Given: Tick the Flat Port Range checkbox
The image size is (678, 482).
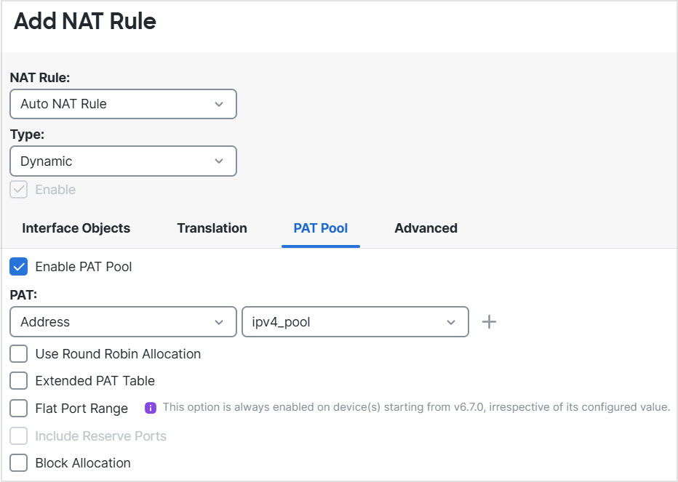Looking at the screenshot, I should [x=19, y=409].
